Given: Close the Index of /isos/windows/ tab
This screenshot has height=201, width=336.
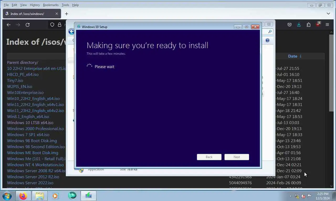Looking at the screenshot, I should [57, 14].
